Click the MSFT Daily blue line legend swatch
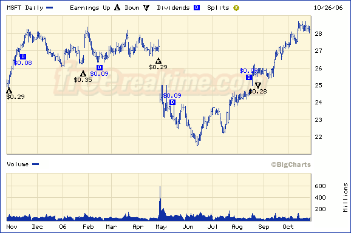 [49, 8]
